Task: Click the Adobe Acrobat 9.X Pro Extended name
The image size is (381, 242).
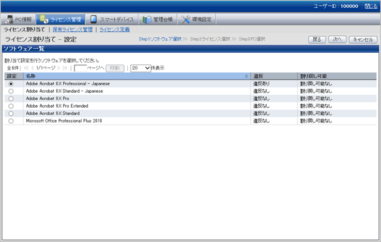Action: [x=57, y=106]
